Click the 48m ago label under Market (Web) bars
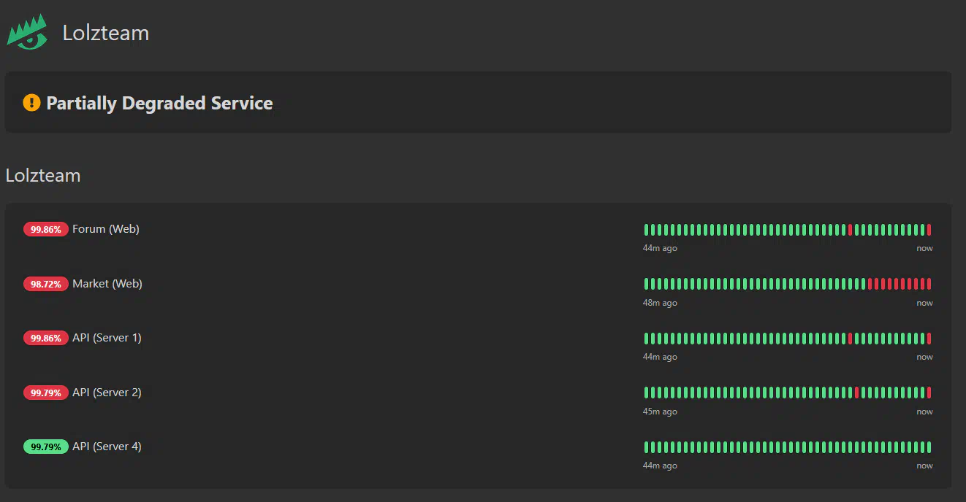 [660, 303]
